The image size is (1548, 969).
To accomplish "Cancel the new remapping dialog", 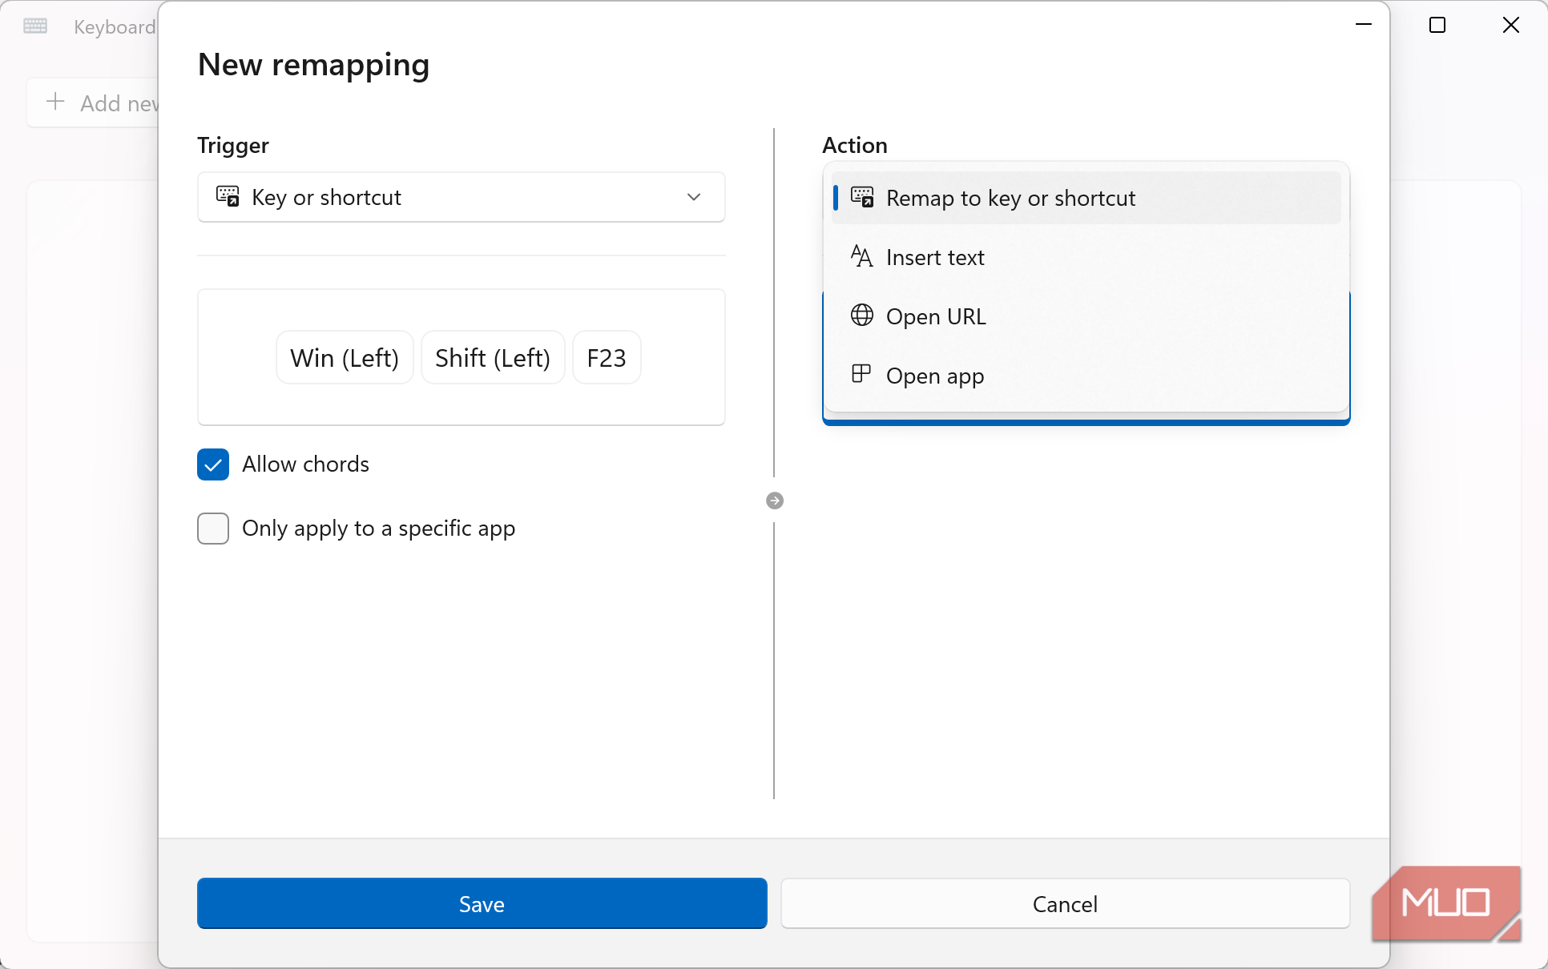I will tap(1065, 903).
